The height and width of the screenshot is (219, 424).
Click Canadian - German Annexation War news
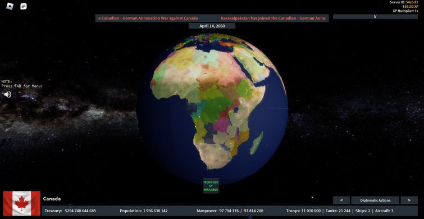148,18
